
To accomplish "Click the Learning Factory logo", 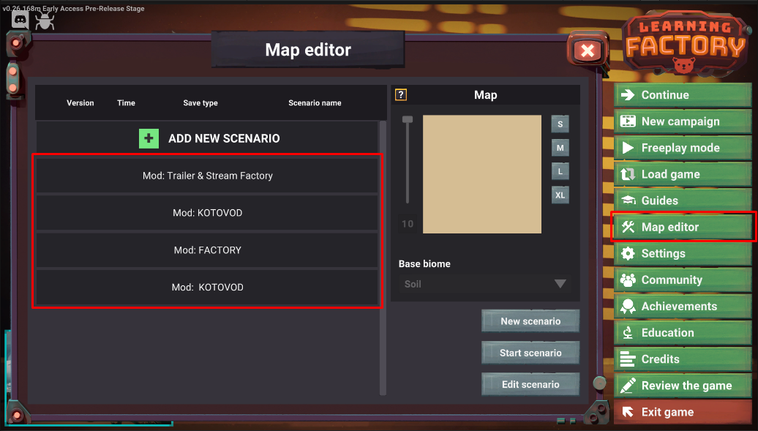I will tap(685, 43).
